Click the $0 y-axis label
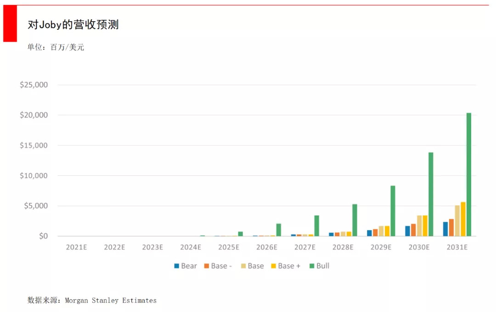496x312 pixels. (43, 236)
